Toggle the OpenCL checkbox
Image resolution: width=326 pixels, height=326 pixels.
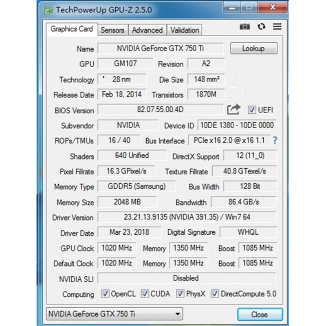tap(105, 294)
